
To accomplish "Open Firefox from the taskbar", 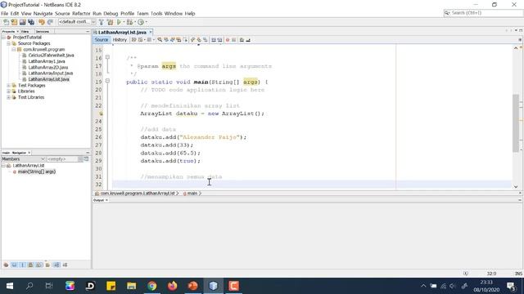I will pyautogui.click(x=173, y=286).
